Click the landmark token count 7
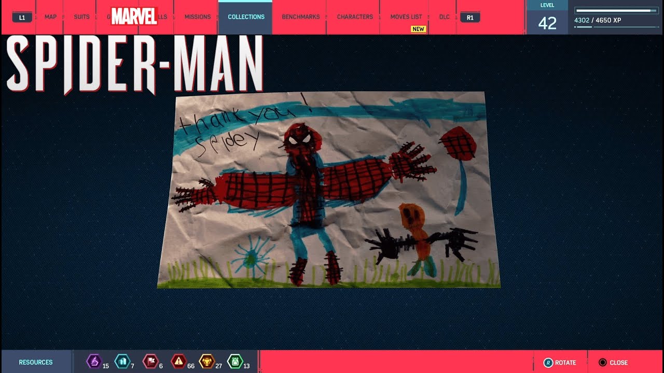664x373 pixels. point(133,366)
